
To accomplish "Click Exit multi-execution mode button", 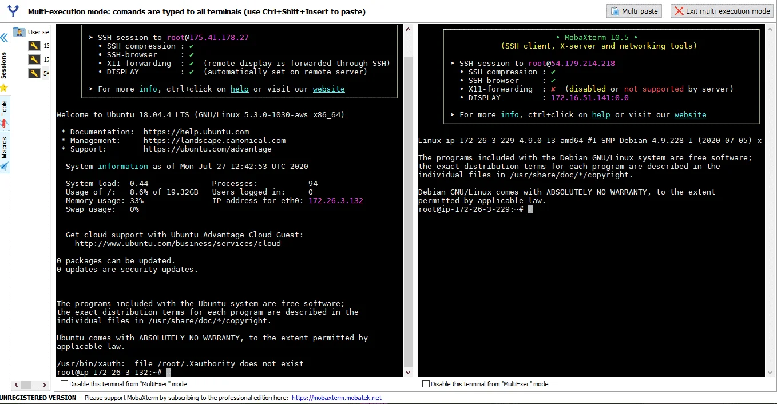I will [722, 11].
